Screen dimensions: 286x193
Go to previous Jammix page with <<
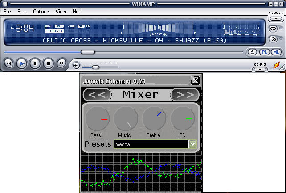[97, 95]
